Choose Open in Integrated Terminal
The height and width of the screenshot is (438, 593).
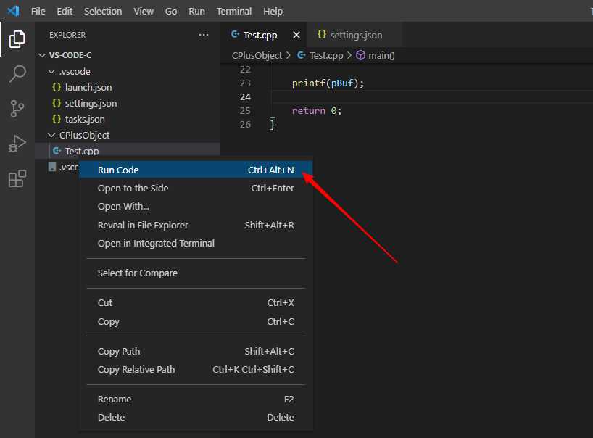(196, 243)
